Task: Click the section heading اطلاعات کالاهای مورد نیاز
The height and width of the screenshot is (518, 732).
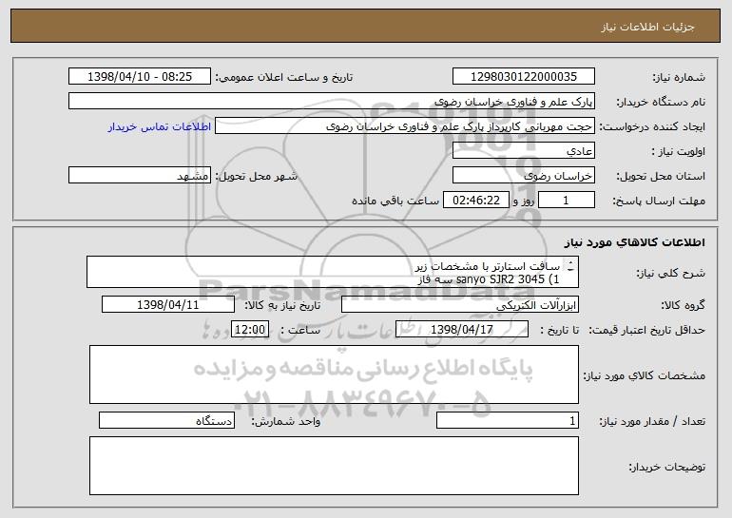Action: tap(635, 242)
